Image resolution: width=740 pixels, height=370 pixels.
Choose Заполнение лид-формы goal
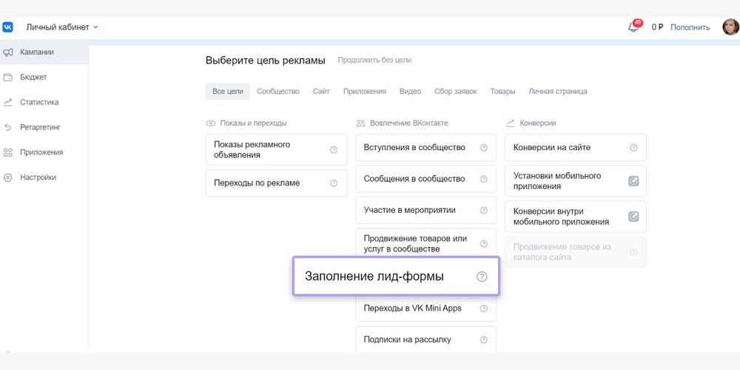click(x=396, y=277)
